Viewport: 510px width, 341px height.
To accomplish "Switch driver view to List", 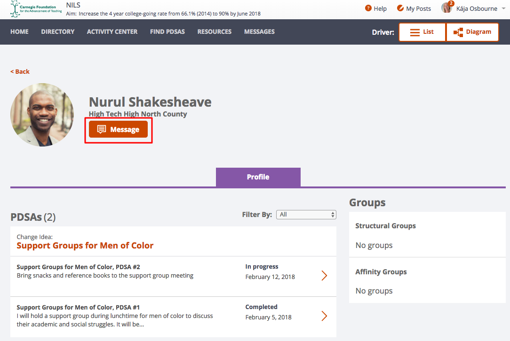I will click(422, 32).
